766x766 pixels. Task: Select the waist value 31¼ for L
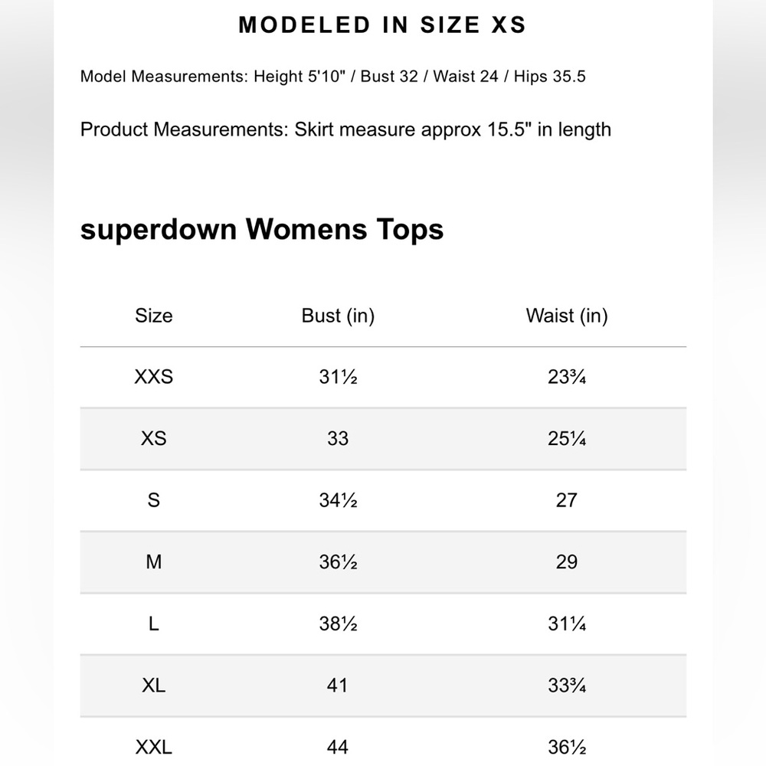[567, 624]
